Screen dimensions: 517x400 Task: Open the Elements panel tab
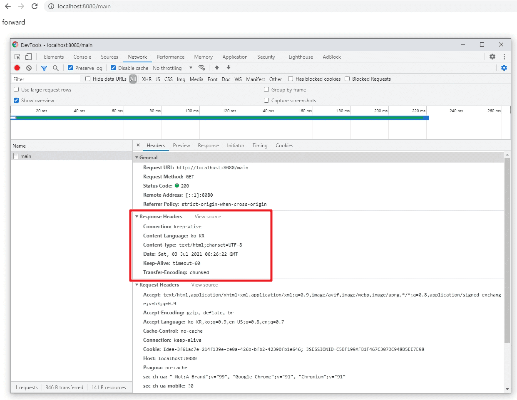[54, 57]
